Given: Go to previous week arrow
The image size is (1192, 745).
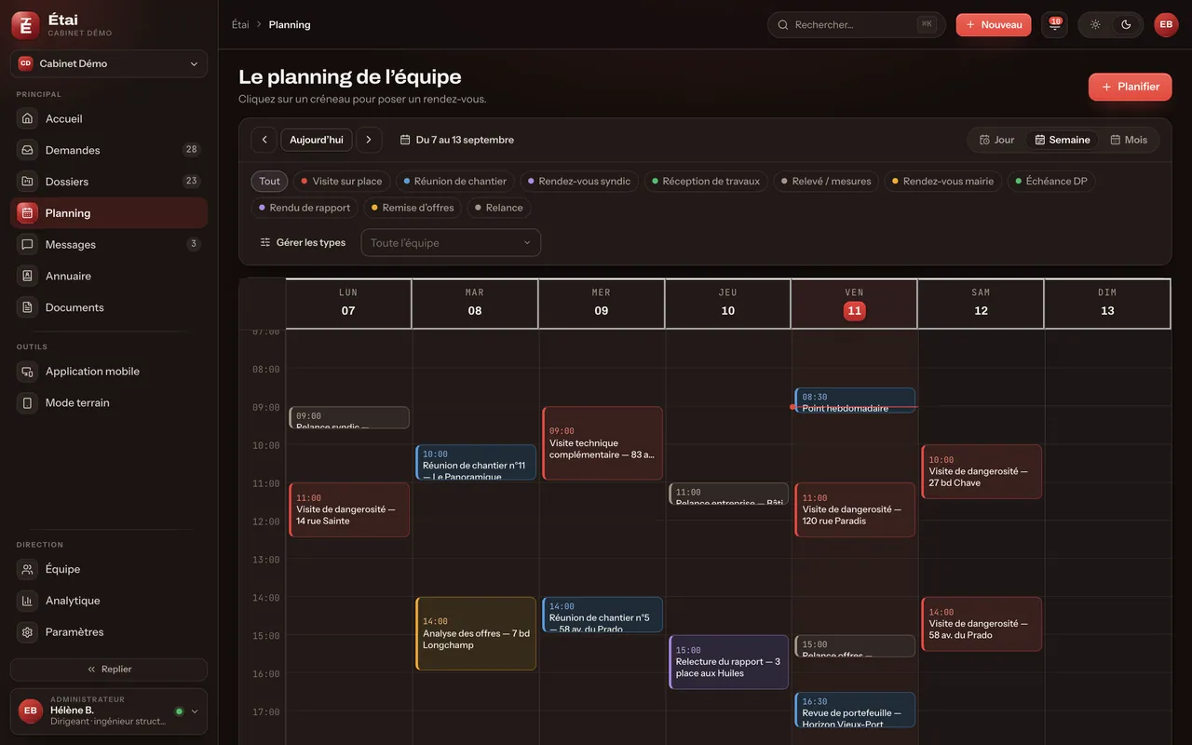Looking at the screenshot, I should click(264, 140).
